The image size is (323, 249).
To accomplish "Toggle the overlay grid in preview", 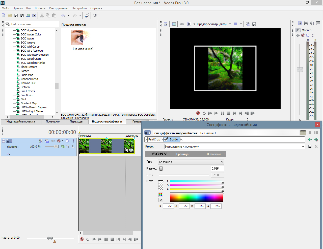I will pos(235,24).
